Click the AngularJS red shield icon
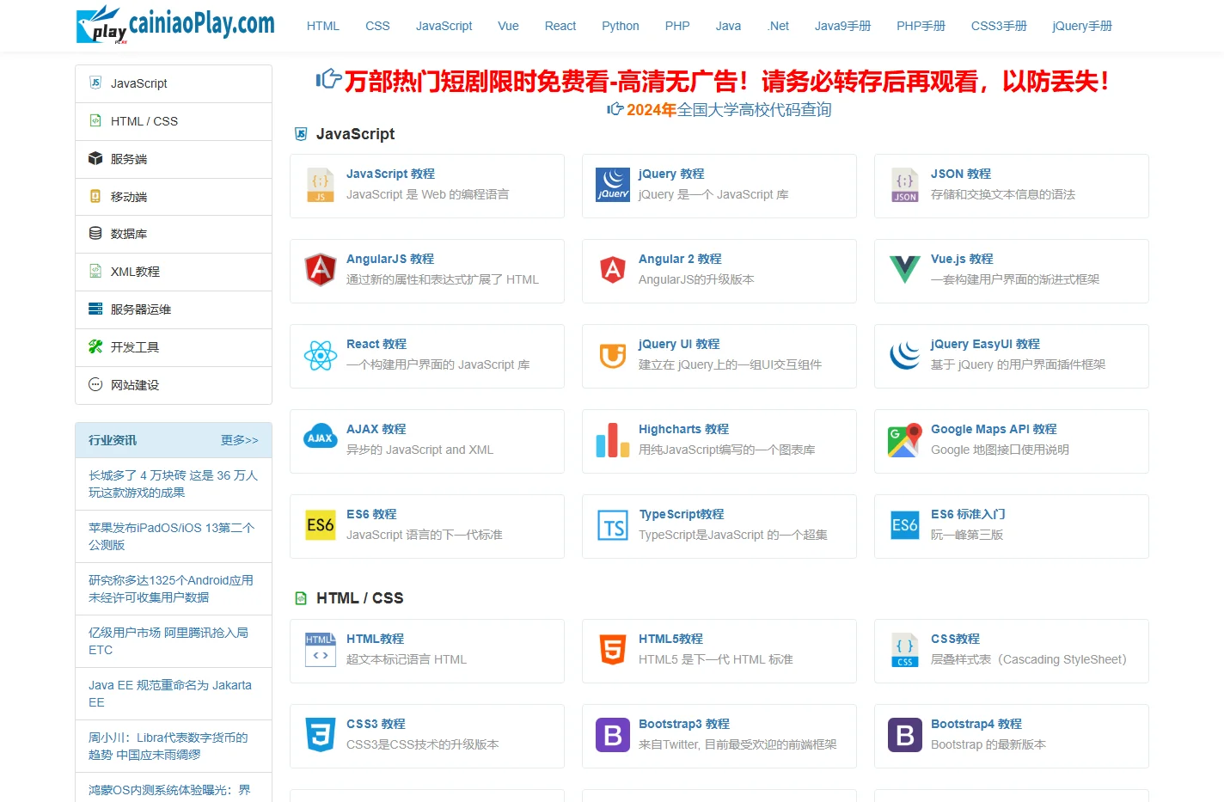 pyautogui.click(x=321, y=270)
